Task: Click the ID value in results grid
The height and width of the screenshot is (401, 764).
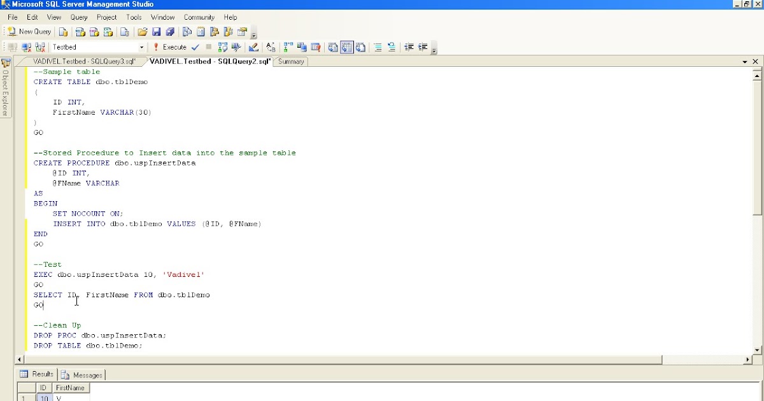Action: point(43,397)
